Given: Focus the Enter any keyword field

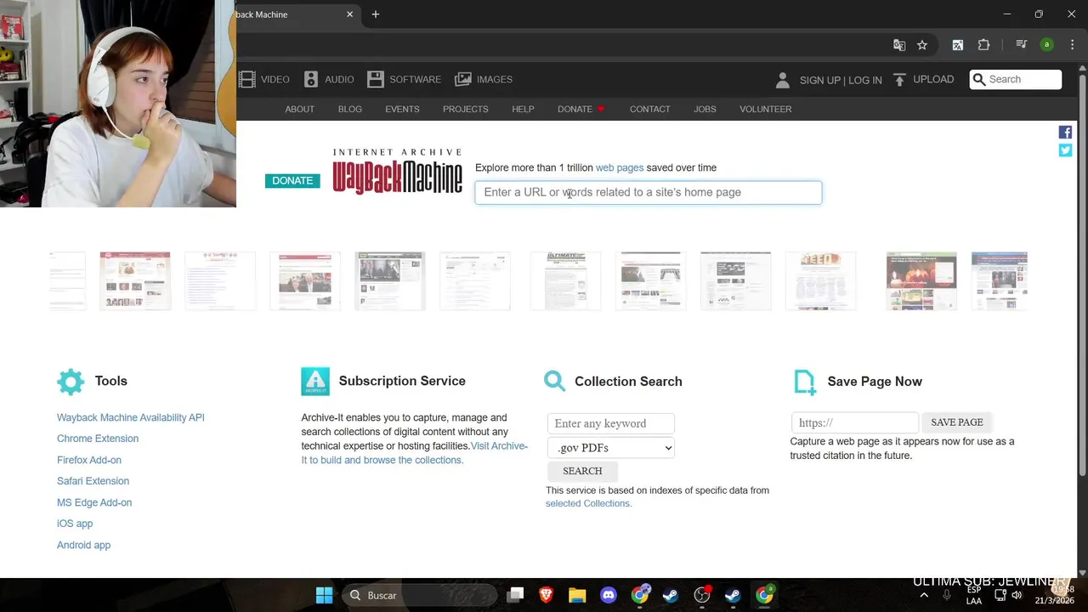Looking at the screenshot, I should tap(611, 423).
